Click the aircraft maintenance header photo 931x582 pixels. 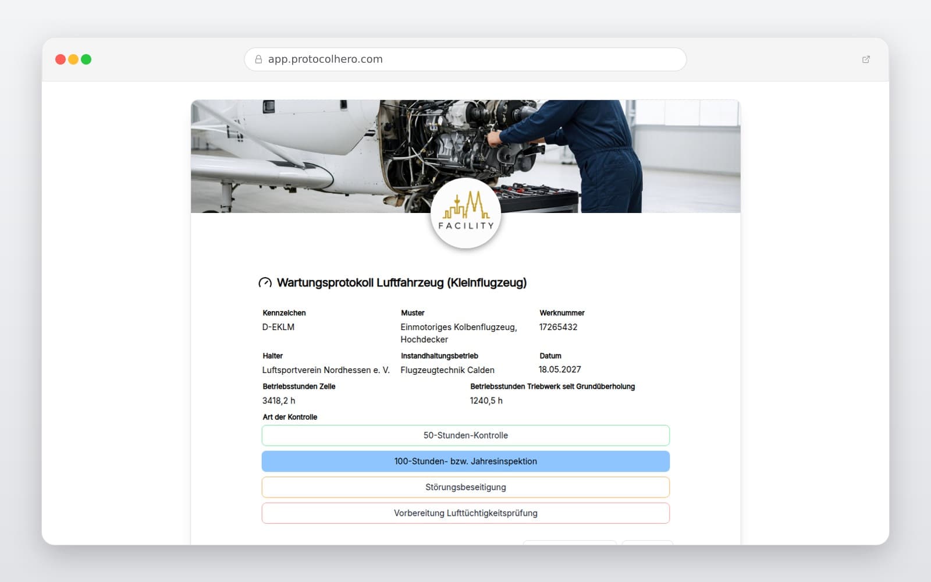click(x=465, y=156)
